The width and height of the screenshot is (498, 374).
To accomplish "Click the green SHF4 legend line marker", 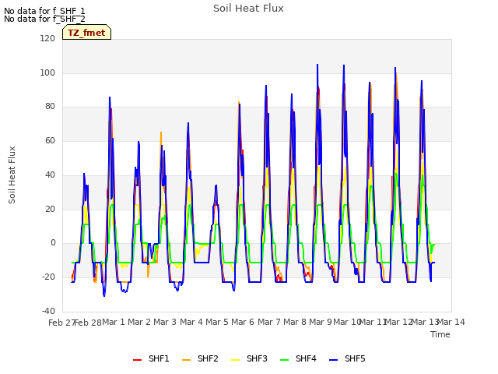I will click(285, 360).
